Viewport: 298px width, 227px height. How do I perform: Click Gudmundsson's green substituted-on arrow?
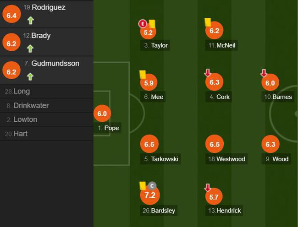pos(30,76)
